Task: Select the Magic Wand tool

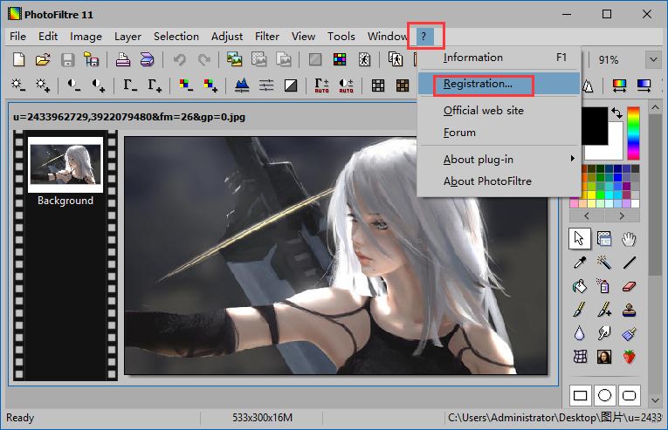Action: [603, 262]
